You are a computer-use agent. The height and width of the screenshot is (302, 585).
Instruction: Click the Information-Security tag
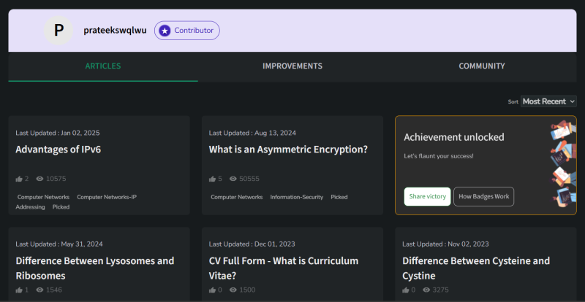(x=297, y=198)
